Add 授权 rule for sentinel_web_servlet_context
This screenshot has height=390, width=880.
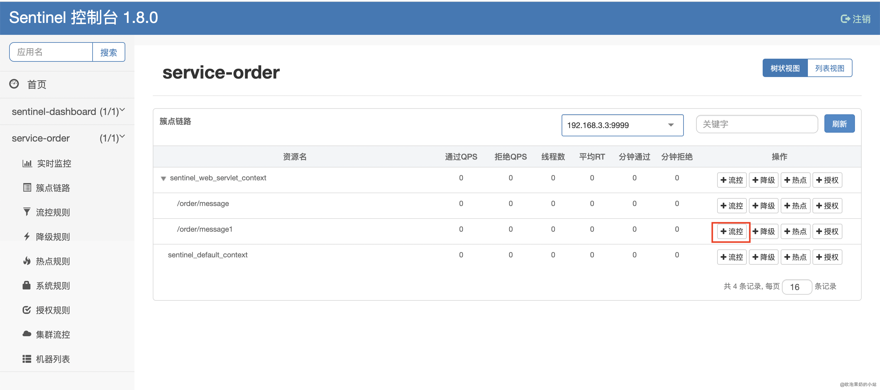pyautogui.click(x=827, y=180)
